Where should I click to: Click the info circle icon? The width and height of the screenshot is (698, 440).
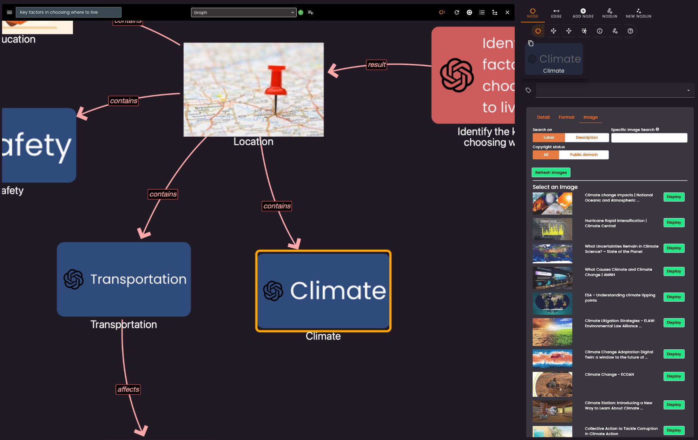[599, 31]
